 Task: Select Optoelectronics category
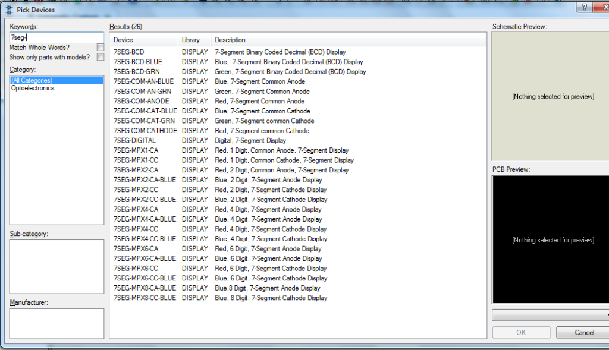[x=33, y=88]
